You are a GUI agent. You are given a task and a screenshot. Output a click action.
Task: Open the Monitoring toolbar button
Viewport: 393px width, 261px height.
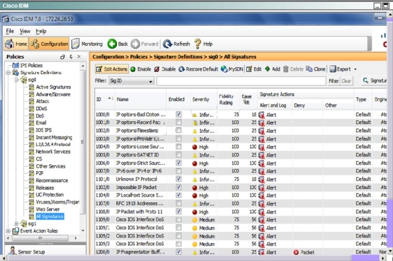(87, 44)
